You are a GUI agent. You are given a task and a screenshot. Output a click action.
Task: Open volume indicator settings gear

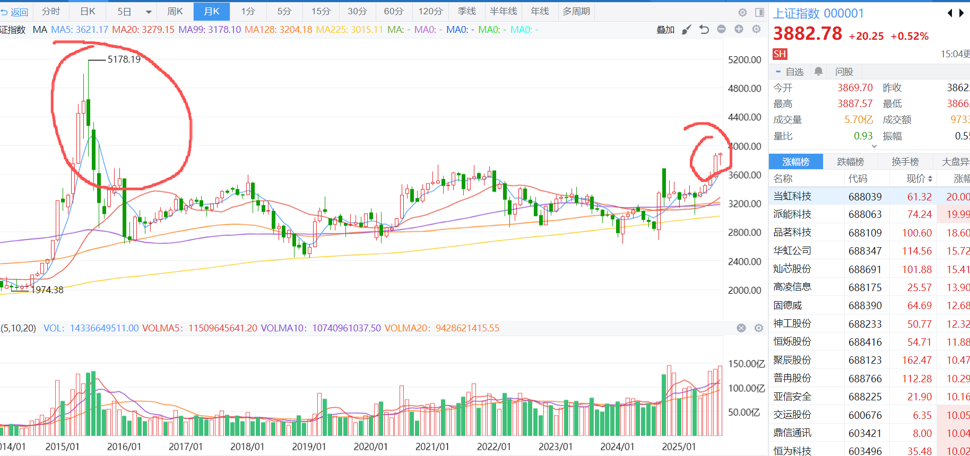[759, 328]
